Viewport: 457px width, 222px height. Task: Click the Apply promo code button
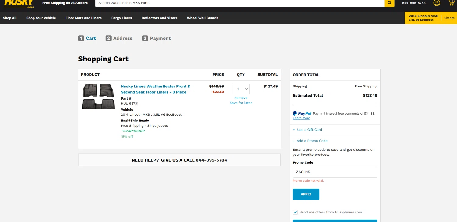tap(306, 194)
